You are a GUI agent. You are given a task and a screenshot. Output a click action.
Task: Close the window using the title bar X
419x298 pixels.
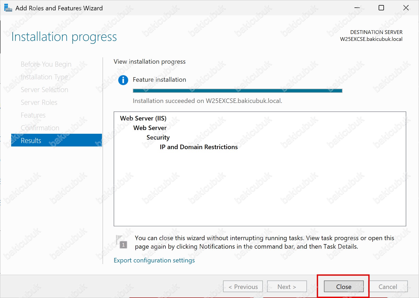[x=406, y=8]
